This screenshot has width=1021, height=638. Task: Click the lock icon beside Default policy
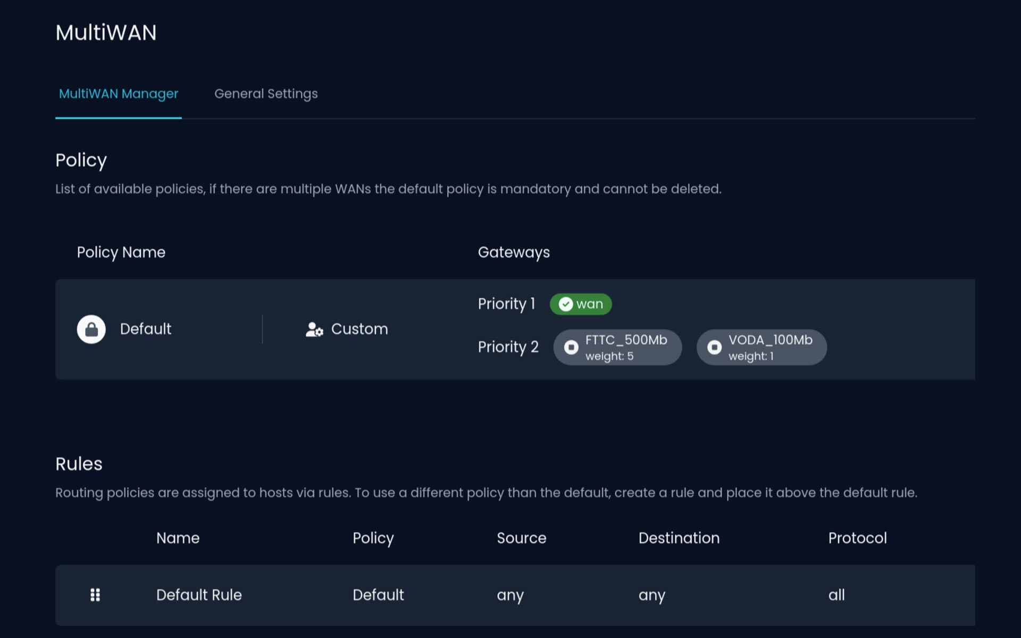click(91, 329)
